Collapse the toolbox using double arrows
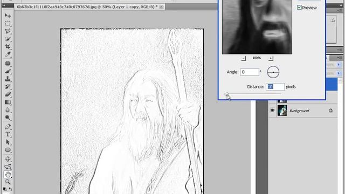Image resolution: width=345 pixels, height=194 pixels. point(4,5)
